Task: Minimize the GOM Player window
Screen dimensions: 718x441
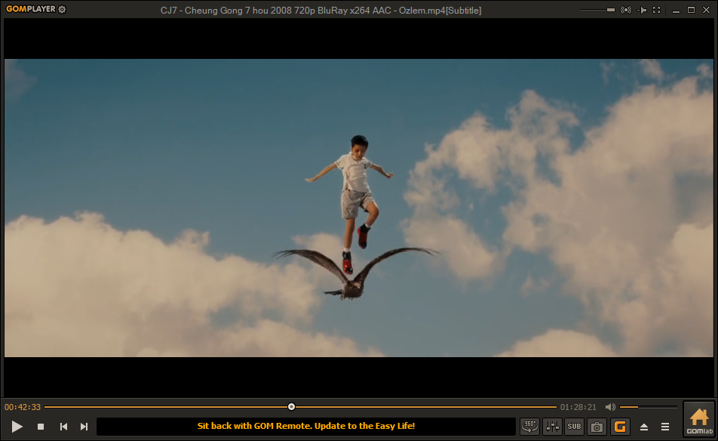Action: coord(676,10)
